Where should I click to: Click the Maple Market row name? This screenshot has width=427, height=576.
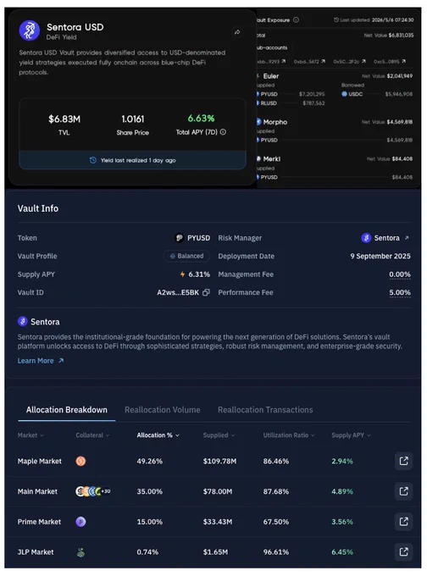39,462
